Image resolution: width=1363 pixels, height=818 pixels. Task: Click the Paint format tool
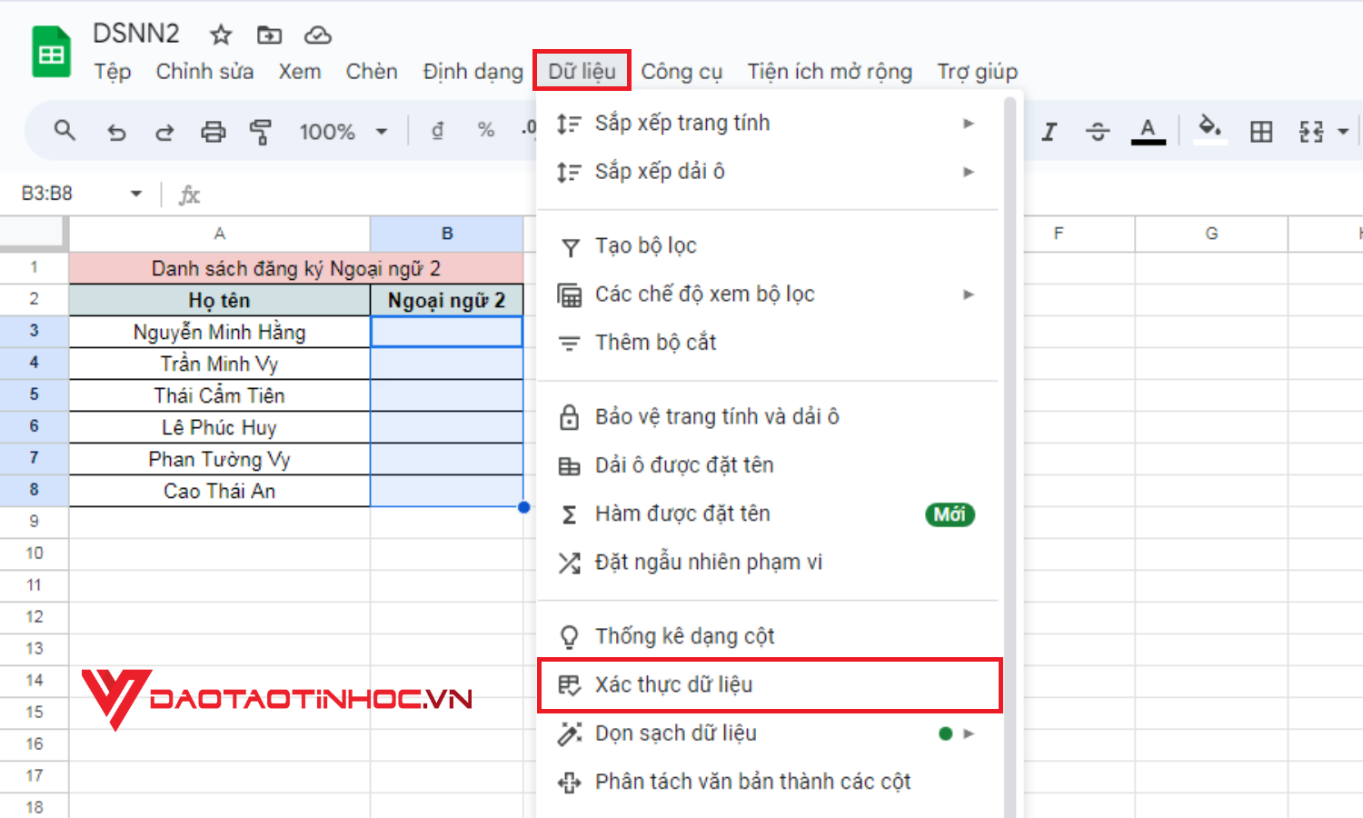click(x=261, y=131)
